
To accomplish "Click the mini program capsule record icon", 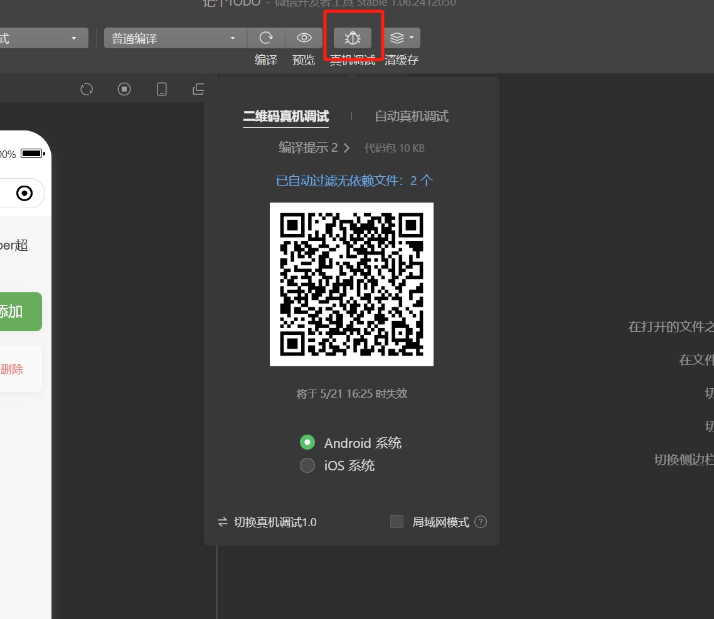I will (24, 193).
